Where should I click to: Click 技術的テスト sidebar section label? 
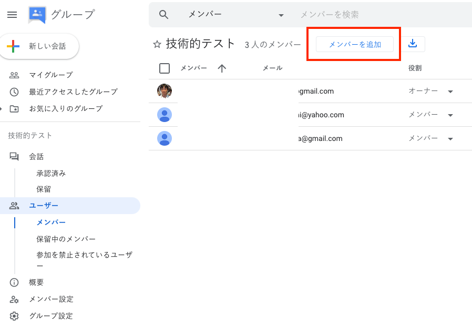[x=30, y=136]
